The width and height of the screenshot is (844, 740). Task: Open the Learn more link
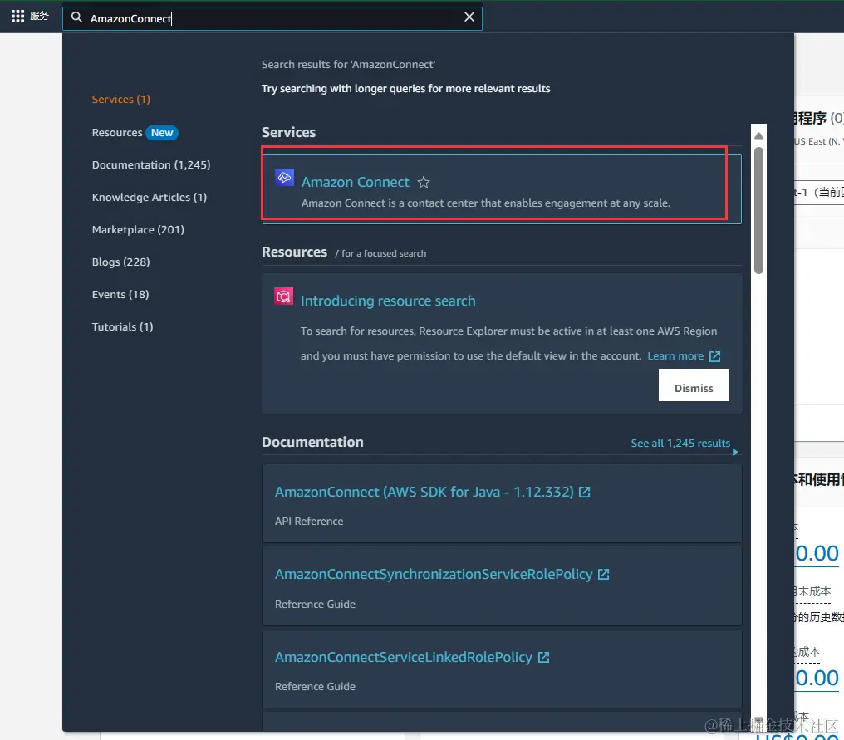point(675,356)
